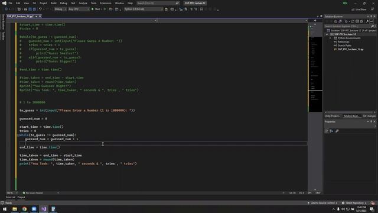Image resolution: width=378 pixels, height=213 pixels.
Task: Click the Live Share button
Action: click(359, 9)
